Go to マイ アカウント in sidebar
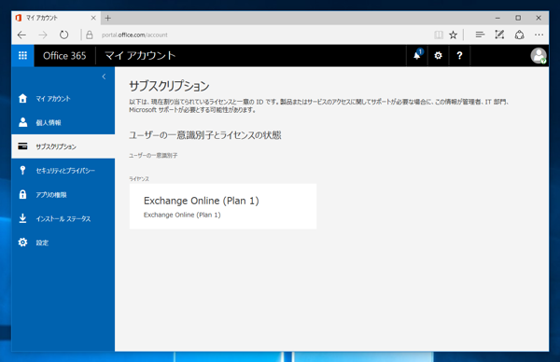Screen dimensions: 560x362 [x=63, y=99]
